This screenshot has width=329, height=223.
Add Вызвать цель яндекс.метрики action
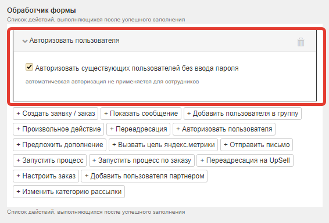pos(163,145)
